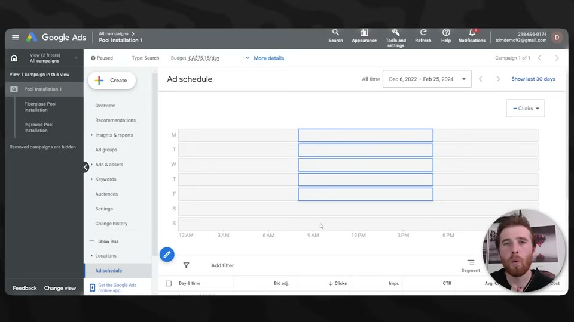Viewport: 574px width, 322px height.
Task: Click the filter funnel icon
Action: coord(187,265)
